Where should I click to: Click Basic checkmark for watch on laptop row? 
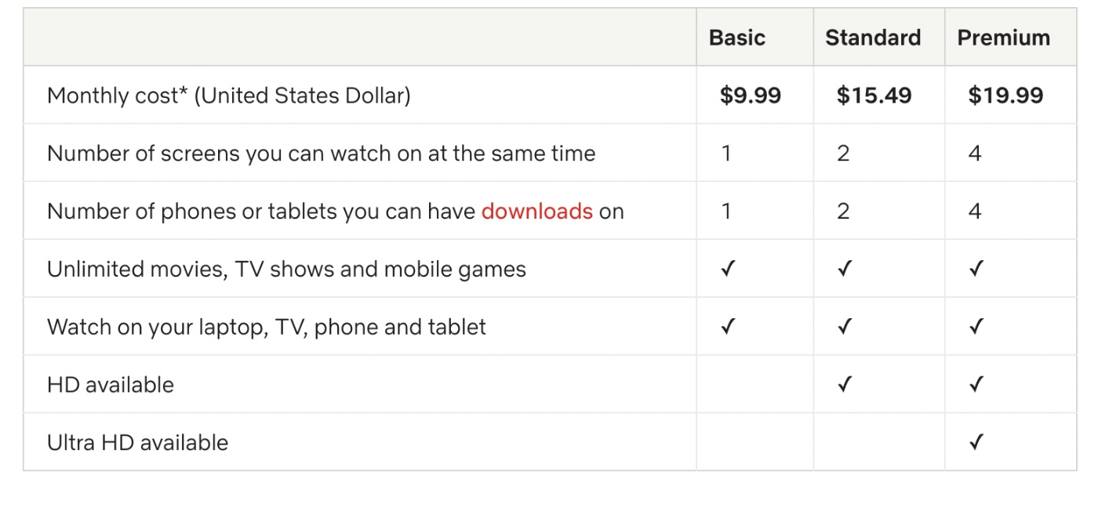(x=727, y=327)
